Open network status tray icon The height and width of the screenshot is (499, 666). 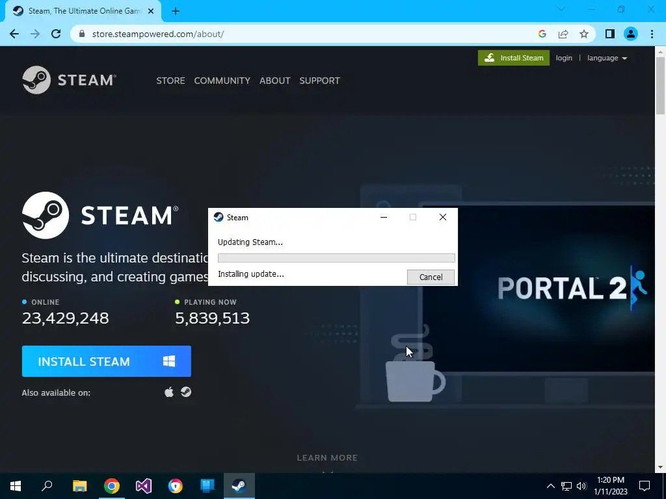click(x=566, y=486)
